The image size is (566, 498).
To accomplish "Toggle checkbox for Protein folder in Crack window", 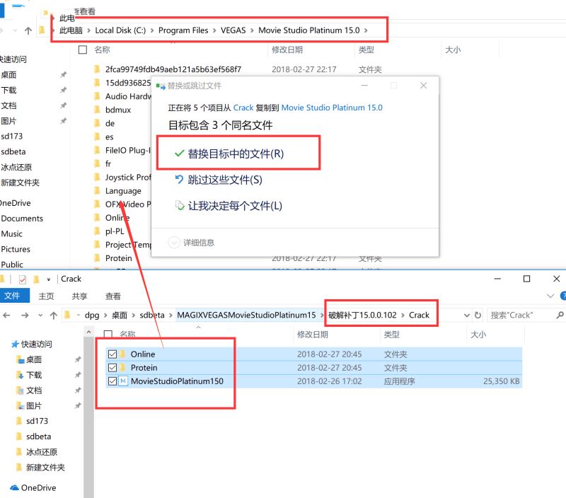I will point(112,368).
